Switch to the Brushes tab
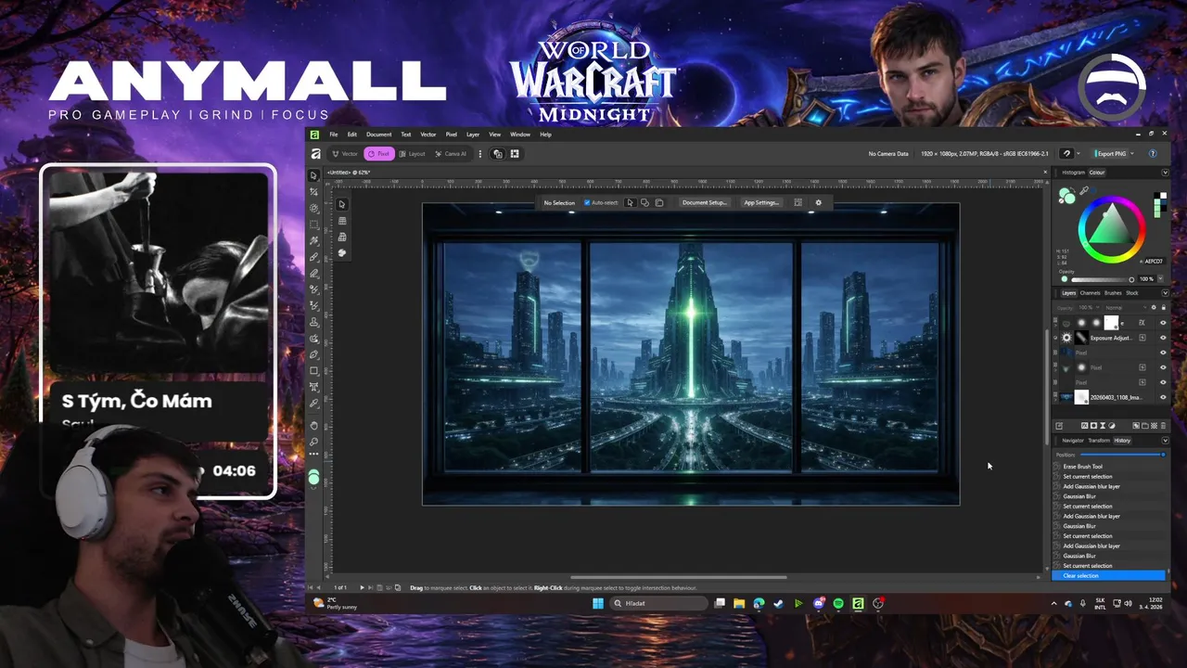This screenshot has width=1187, height=668. (x=1113, y=293)
